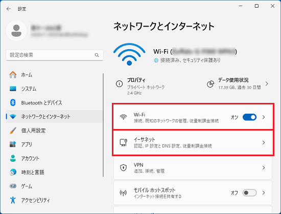Click the large blue Wi-Fi status icon

pos(129,54)
